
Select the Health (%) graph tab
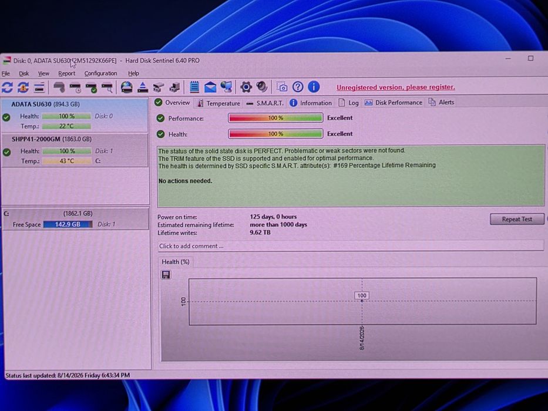click(176, 262)
